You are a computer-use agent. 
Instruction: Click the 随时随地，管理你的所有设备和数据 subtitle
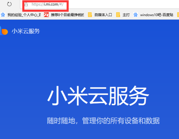[103, 121]
